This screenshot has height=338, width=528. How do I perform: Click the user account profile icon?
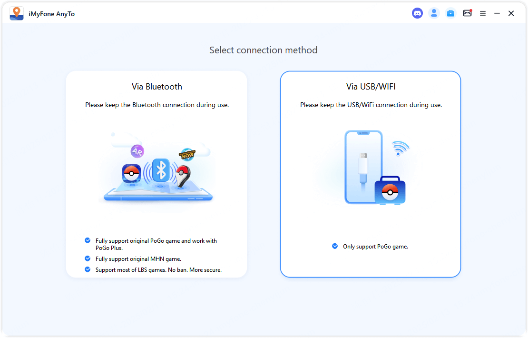click(434, 13)
